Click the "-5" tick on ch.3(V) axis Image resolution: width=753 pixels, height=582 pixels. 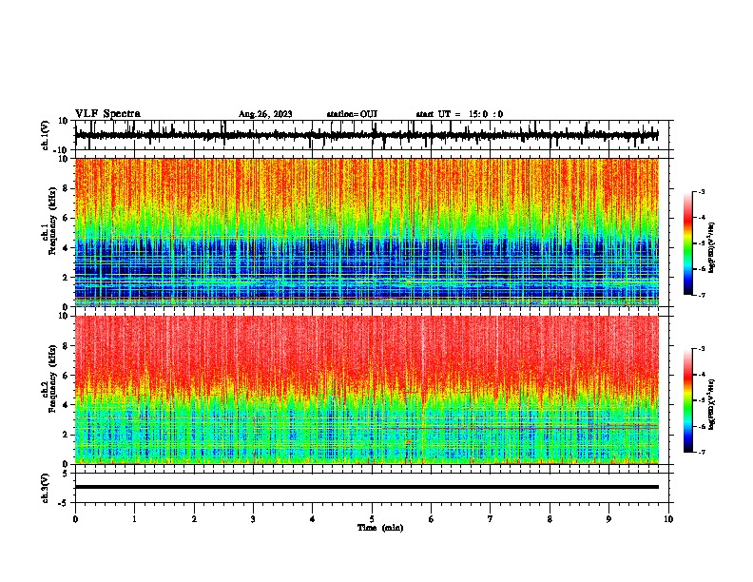click(x=64, y=503)
